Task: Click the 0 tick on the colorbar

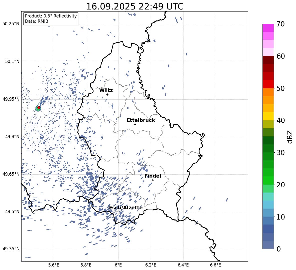Action: click(278, 249)
